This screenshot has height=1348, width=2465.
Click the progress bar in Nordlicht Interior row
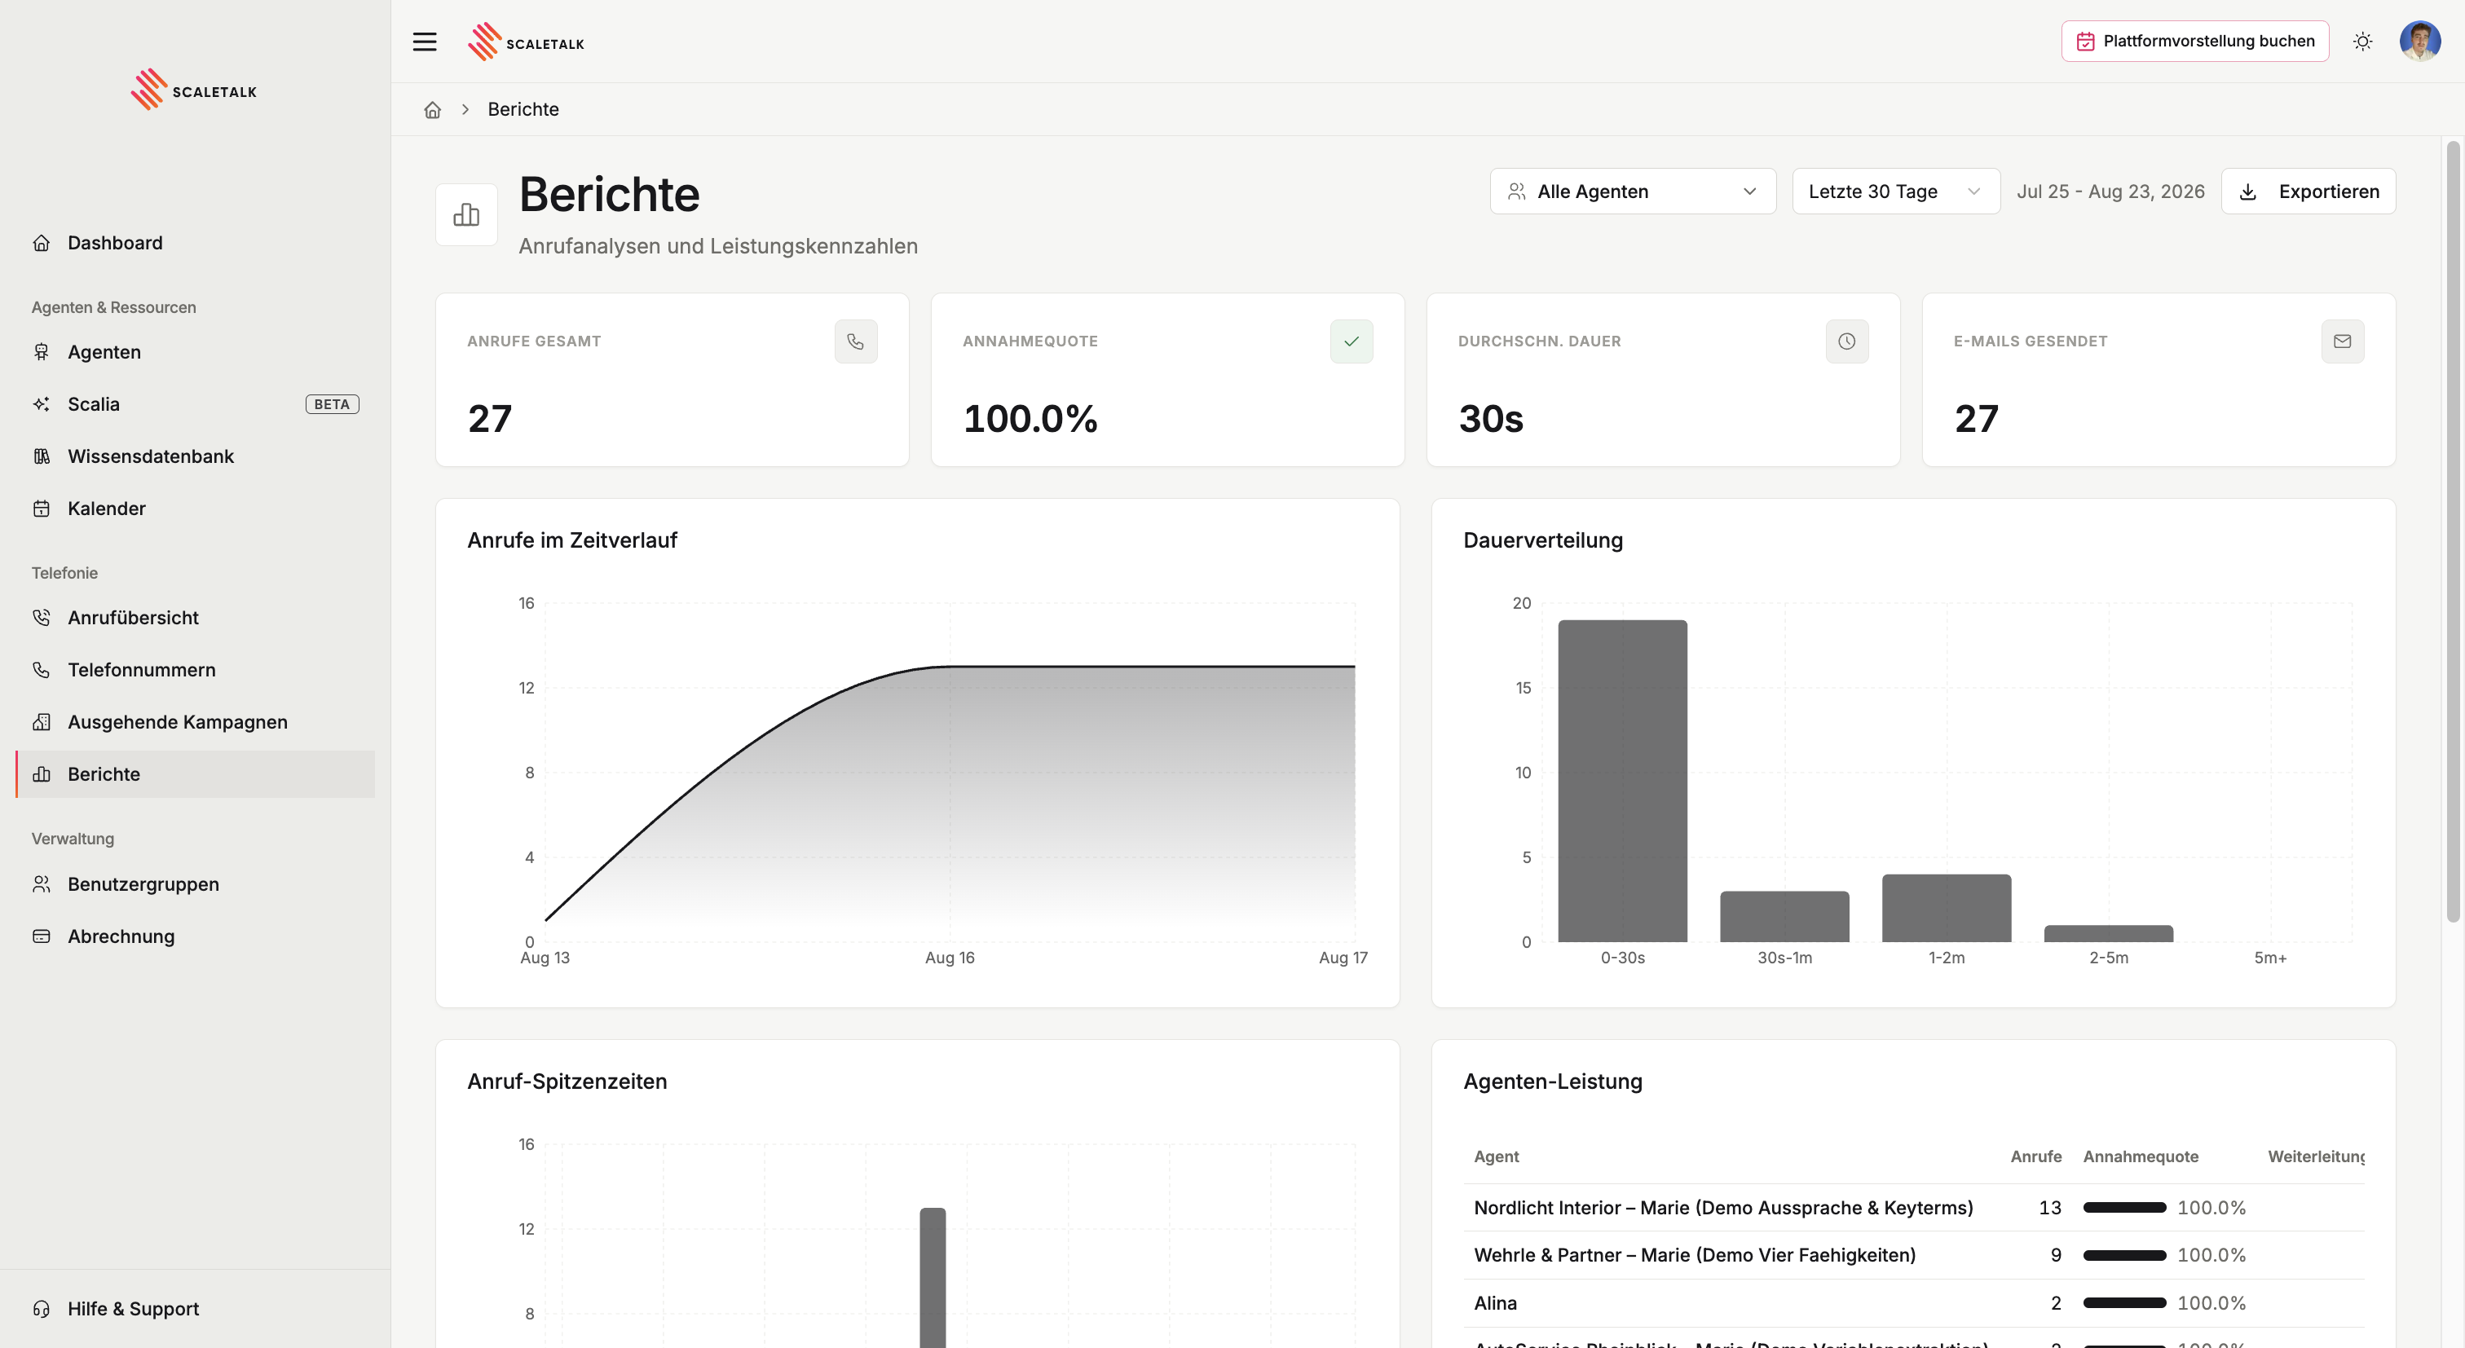coord(2124,1209)
